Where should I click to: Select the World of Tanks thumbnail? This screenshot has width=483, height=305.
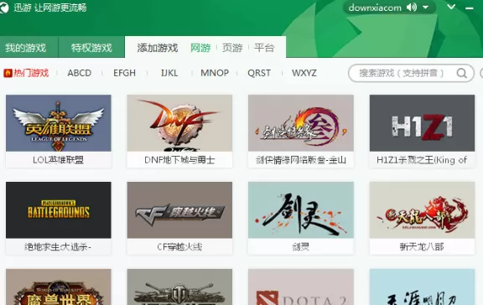point(179,287)
